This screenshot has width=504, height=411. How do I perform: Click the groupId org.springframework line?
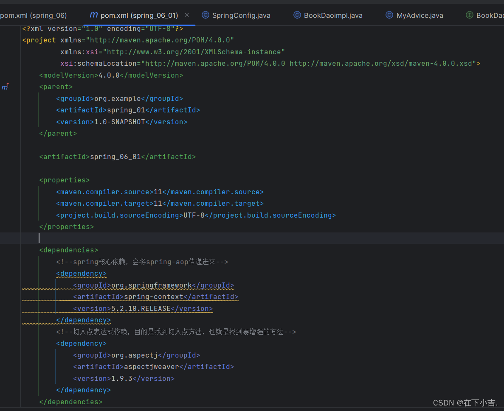coord(153,285)
